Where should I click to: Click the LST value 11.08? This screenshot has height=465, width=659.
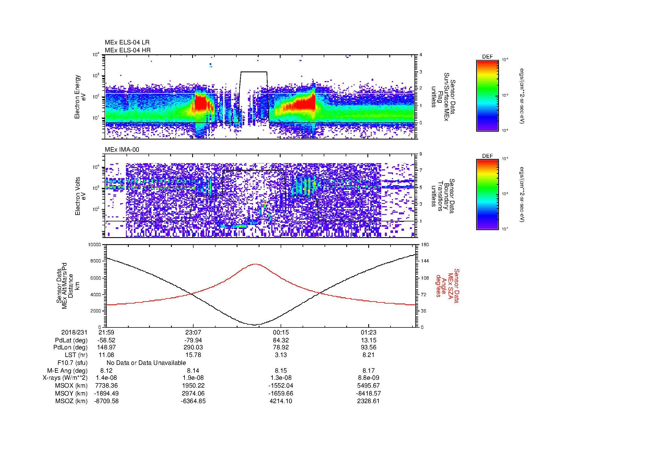coord(106,355)
